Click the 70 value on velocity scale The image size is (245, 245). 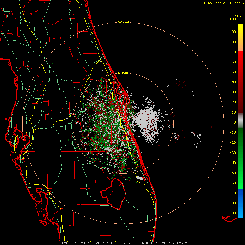pyautogui.click(x=234, y=52)
